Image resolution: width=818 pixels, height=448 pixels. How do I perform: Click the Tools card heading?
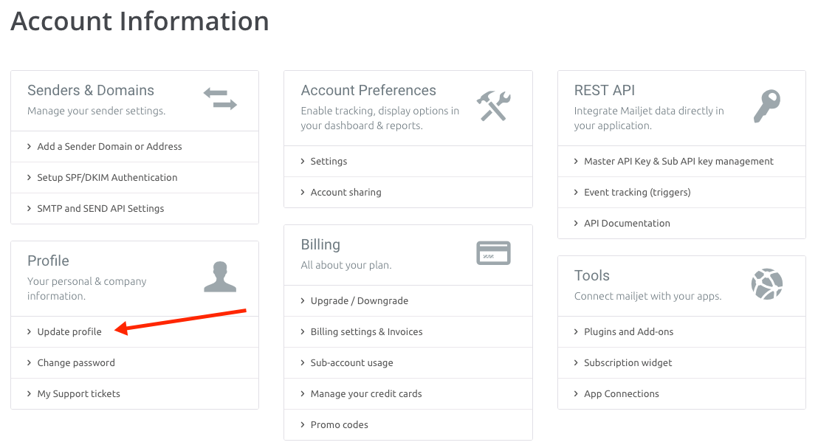[x=592, y=275]
